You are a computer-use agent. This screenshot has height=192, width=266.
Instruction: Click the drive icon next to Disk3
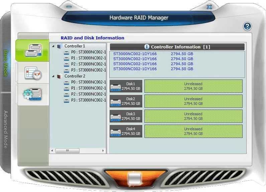(x=115, y=118)
